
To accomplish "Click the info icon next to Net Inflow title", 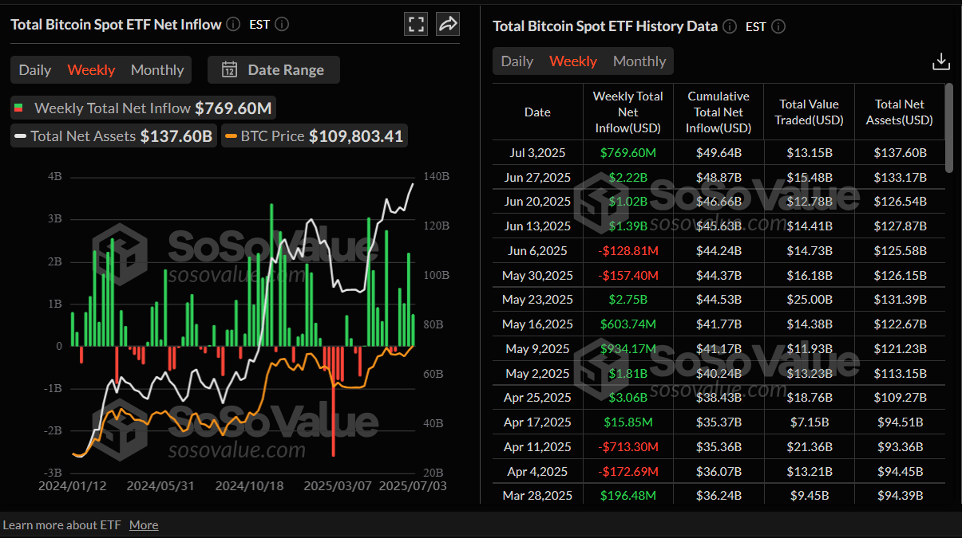I will (x=232, y=24).
